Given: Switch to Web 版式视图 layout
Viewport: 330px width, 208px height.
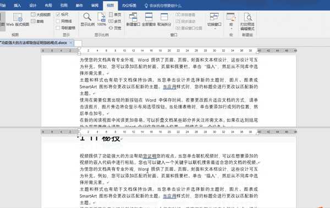Looking at the screenshot, I should coord(18,20).
